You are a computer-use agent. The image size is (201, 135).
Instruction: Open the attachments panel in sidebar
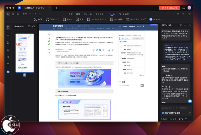[8, 57]
